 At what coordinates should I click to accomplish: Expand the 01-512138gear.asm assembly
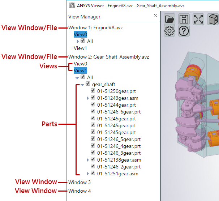(x=88, y=160)
